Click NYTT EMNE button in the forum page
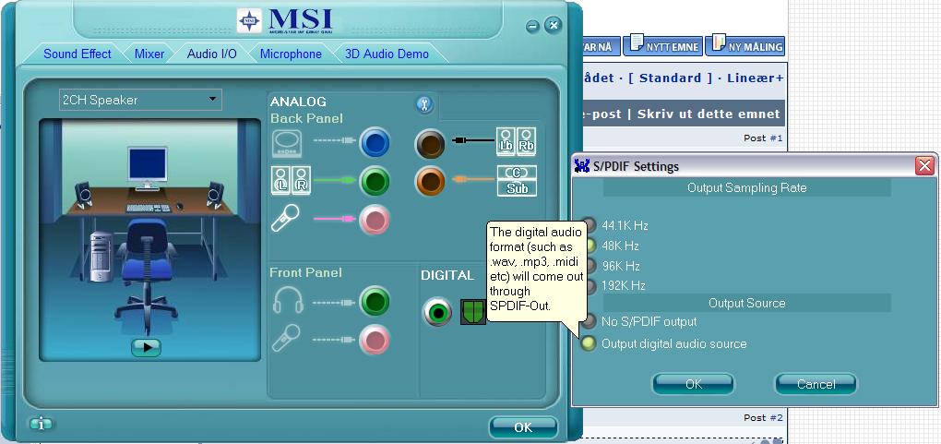941x444 pixels. [662, 46]
